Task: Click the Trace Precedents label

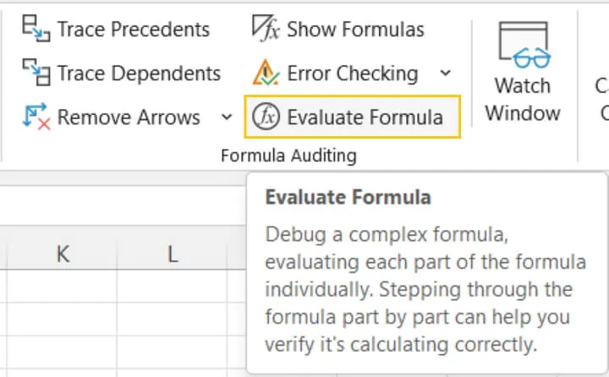Action: (x=134, y=29)
